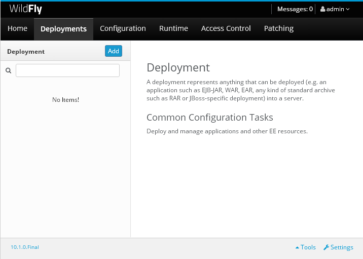Open Settings with the wrench icon
Image resolution: width=363 pixels, height=259 pixels.
(x=339, y=247)
